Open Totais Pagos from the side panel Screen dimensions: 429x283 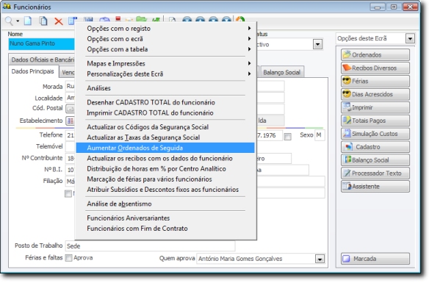pyautogui.click(x=375, y=121)
